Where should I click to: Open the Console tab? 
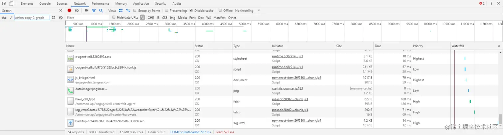(45, 4)
